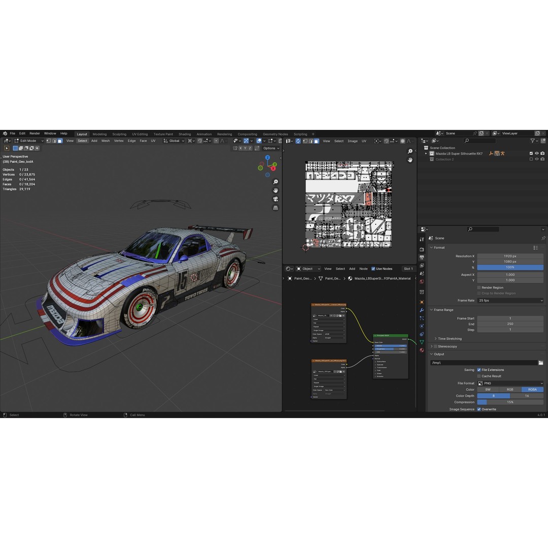548x548 pixels.
Task: Click the Format presets list icon
Action: (x=535, y=248)
